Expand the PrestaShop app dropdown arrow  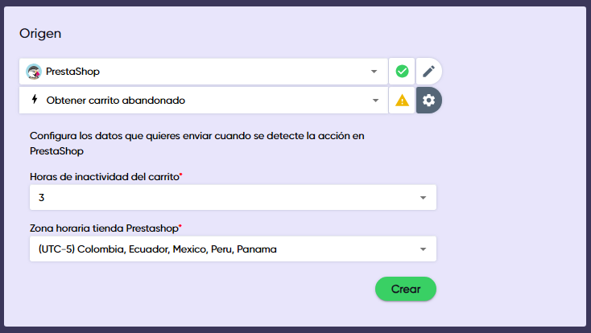374,72
